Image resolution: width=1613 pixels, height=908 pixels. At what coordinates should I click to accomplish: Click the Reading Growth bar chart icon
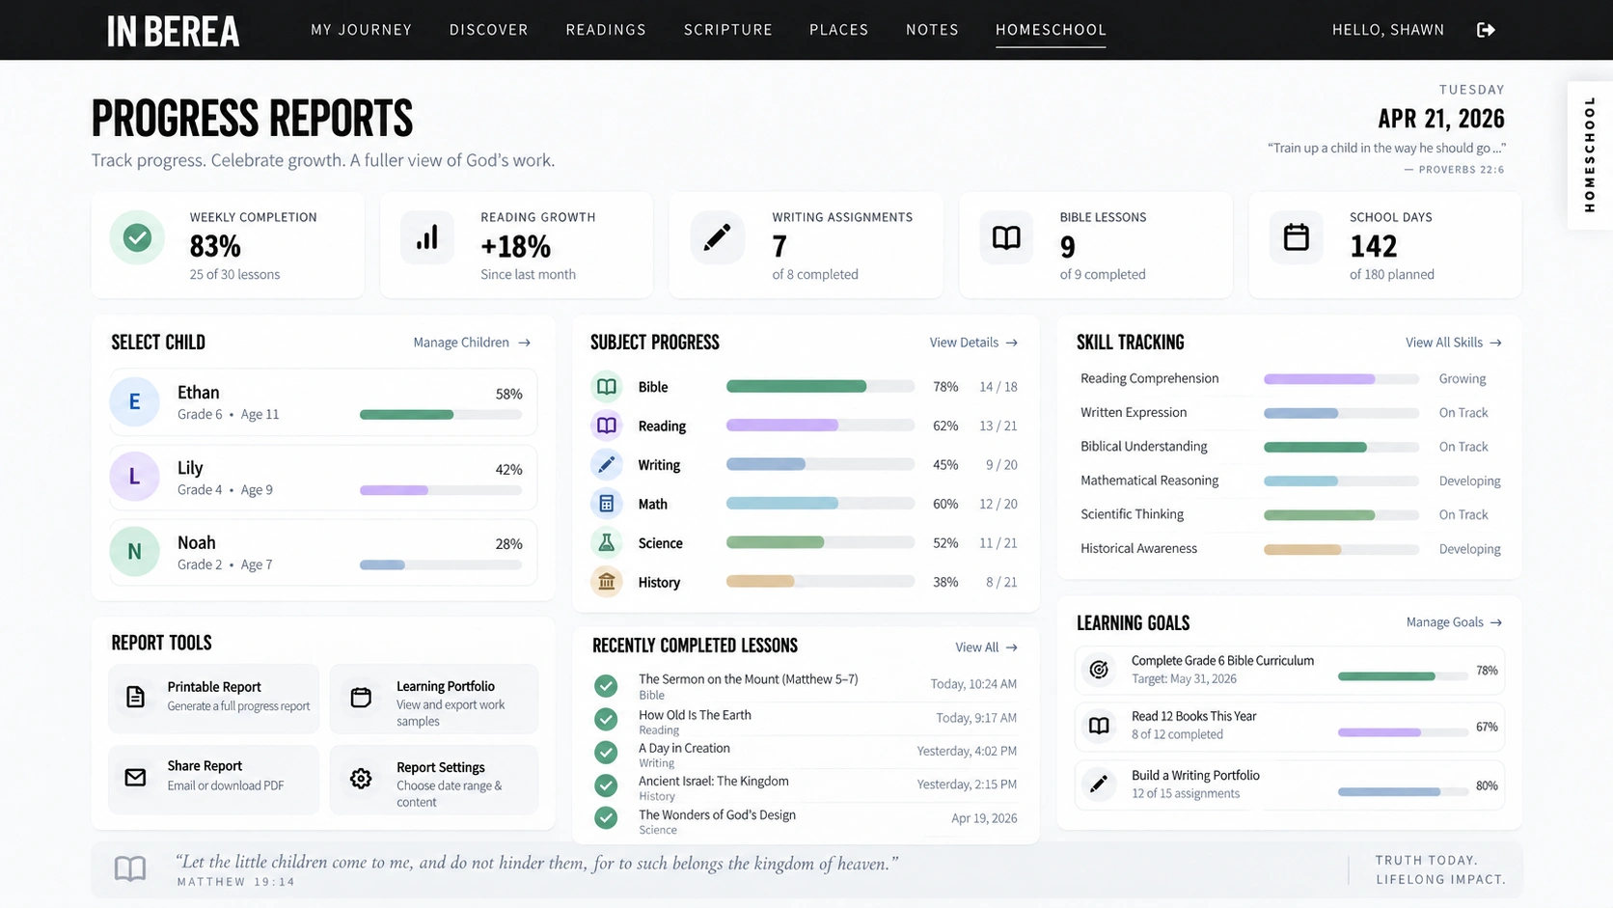click(x=426, y=237)
